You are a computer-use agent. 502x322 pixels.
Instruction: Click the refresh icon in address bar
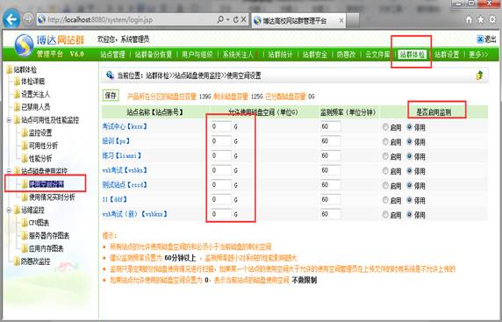click(236, 19)
